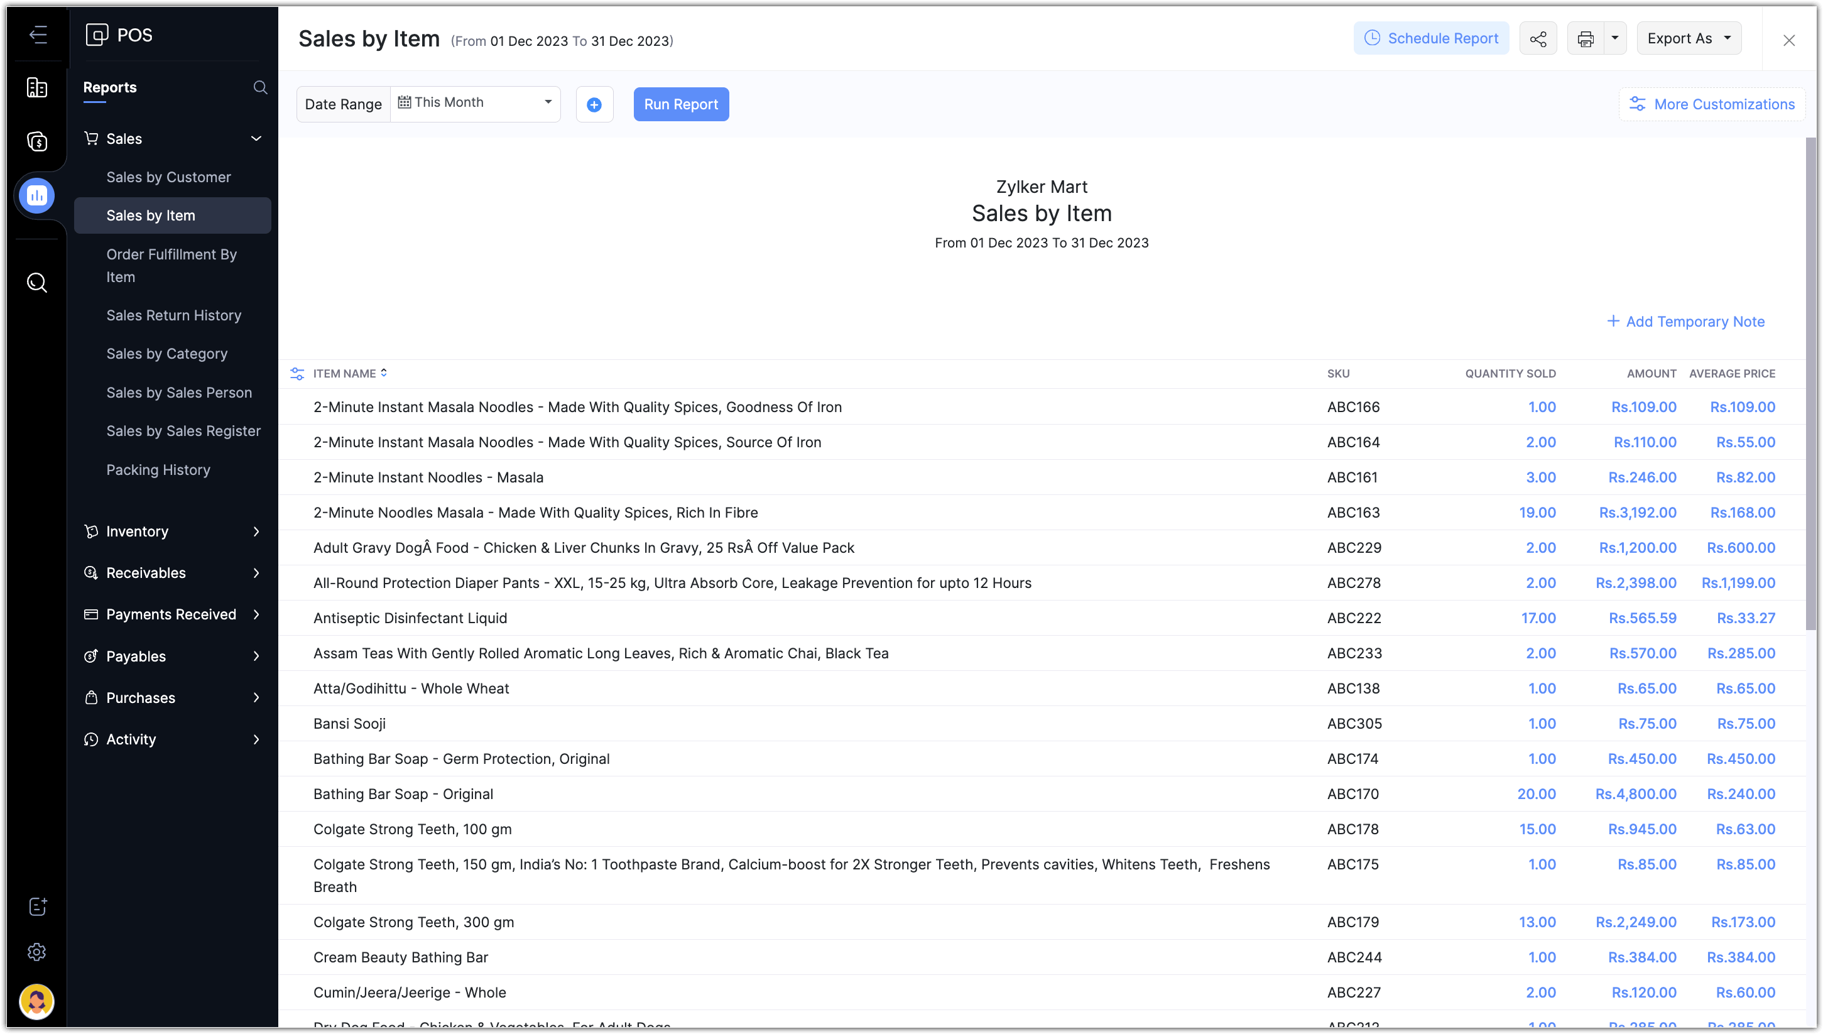Click the print report icon

[x=1585, y=39]
